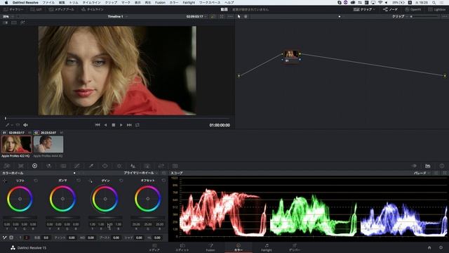This screenshot has height=253, width=449.
Task: Open the Tracker palette icon
Action: click(119, 166)
